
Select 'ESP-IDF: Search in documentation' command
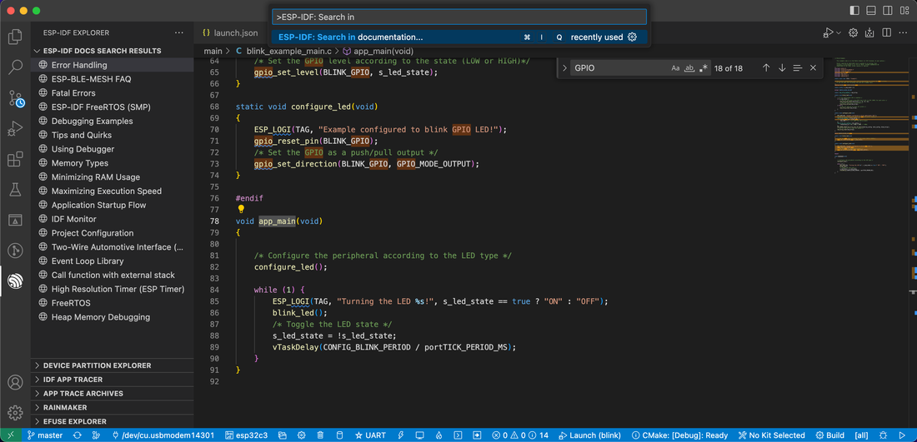pos(350,37)
